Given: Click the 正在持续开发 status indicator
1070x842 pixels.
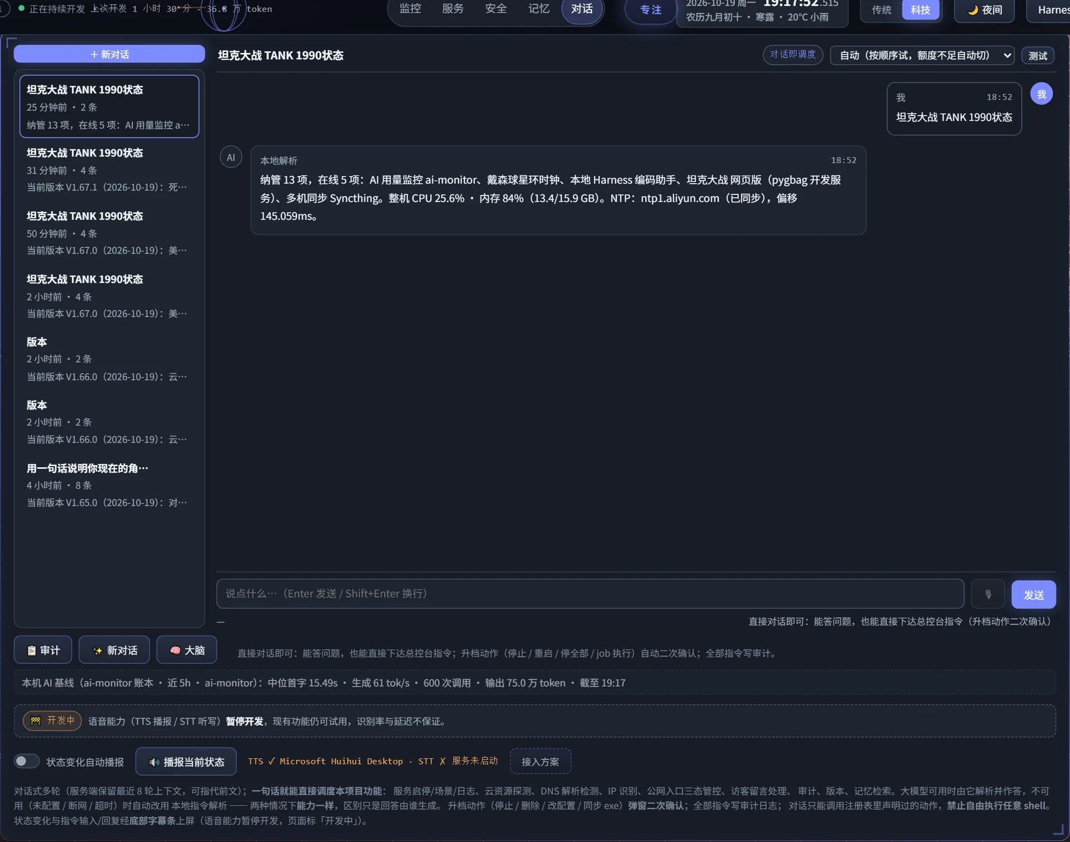Looking at the screenshot, I should [51, 9].
